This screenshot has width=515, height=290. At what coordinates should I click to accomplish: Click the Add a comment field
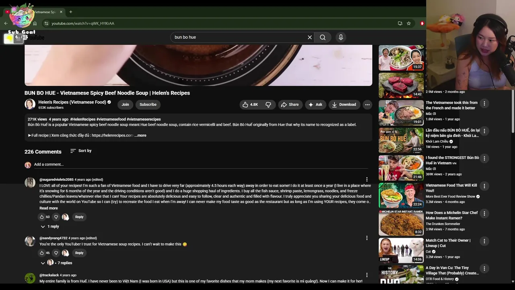click(x=201, y=164)
